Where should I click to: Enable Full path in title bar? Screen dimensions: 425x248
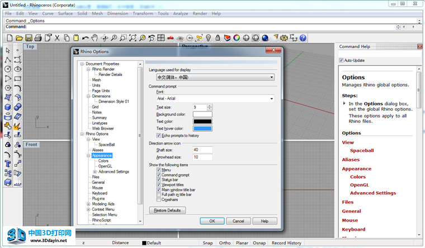click(159, 194)
